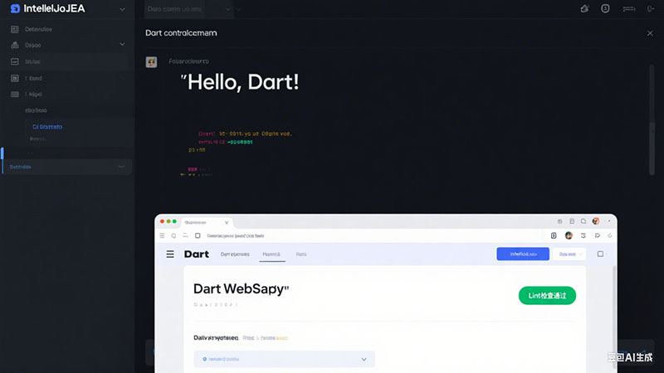Select the browser window's open tab
The height and width of the screenshot is (373, 664).
click(206, 222)
